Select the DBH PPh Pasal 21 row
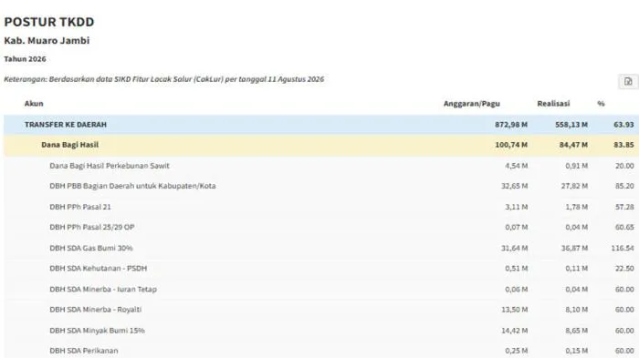The height and width of the screenshot is (358, 639). click(x=321, y=207)
